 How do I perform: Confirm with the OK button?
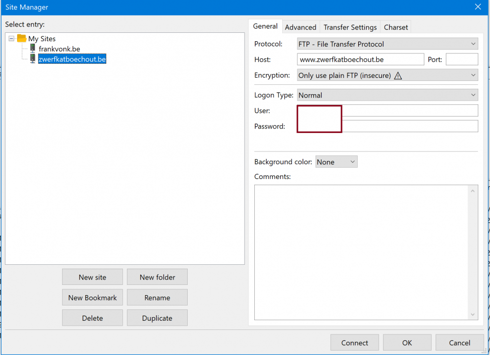pos(407,343)
